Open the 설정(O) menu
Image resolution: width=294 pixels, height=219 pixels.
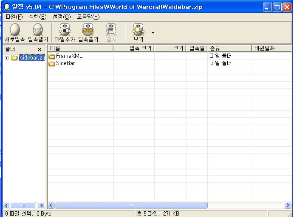61,17
